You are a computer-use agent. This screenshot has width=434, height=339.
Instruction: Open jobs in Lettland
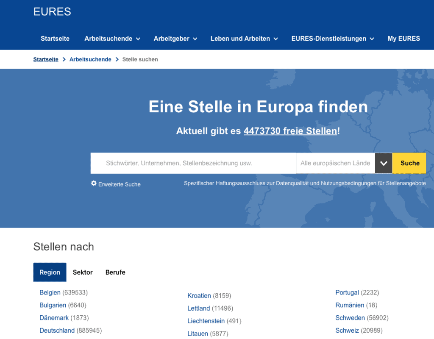tap(198, 308)
